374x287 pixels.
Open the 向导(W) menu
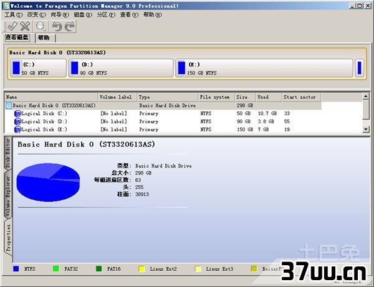pyautogui.click(x=60, y=15)
